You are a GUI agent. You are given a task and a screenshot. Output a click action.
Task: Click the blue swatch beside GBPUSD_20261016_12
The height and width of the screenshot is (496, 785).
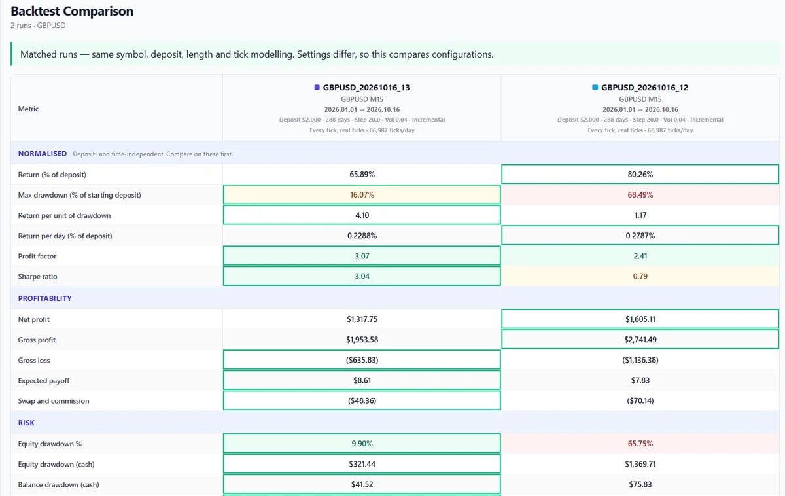(595, 87)
